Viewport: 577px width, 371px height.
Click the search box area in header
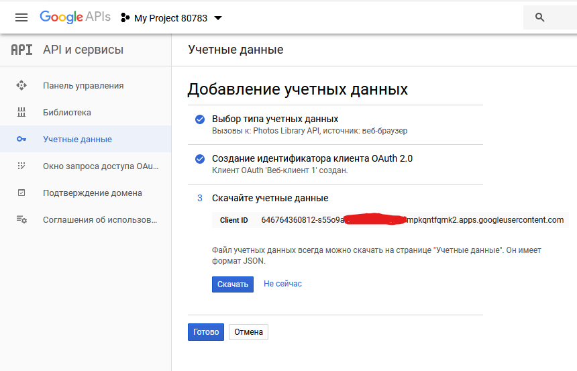[x=550, y=17]
